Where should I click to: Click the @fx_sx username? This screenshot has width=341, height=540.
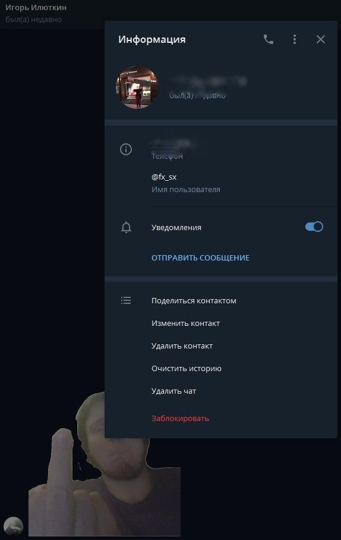164,177
